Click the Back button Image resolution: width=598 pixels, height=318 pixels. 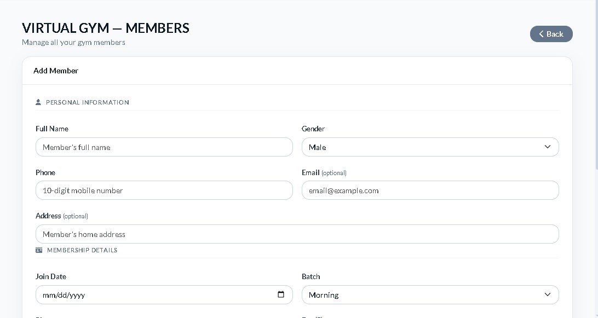point(551,34)
